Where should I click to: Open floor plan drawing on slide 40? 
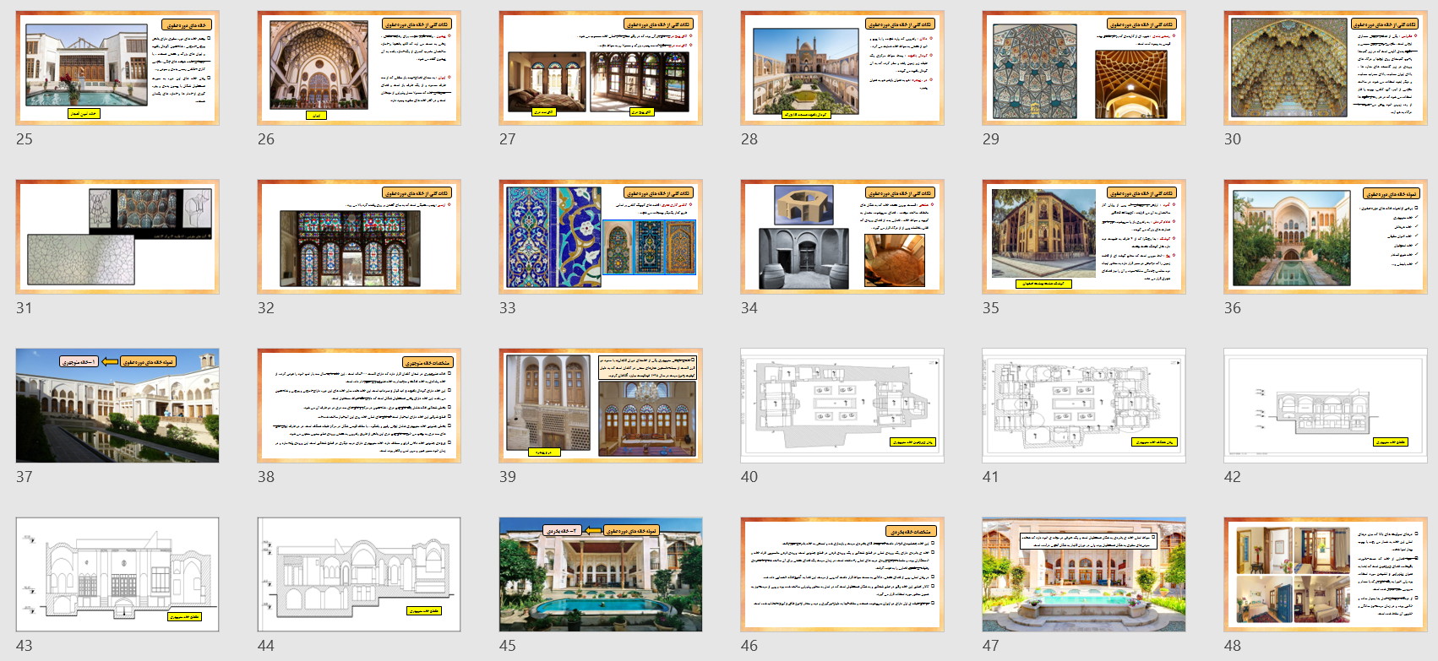coord(842,405)
